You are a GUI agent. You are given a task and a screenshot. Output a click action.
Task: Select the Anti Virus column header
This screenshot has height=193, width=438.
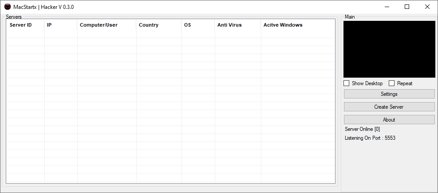tap(229, 25)
